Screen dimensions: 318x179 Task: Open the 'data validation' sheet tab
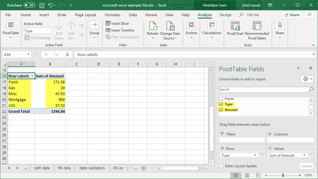(92, 168)
